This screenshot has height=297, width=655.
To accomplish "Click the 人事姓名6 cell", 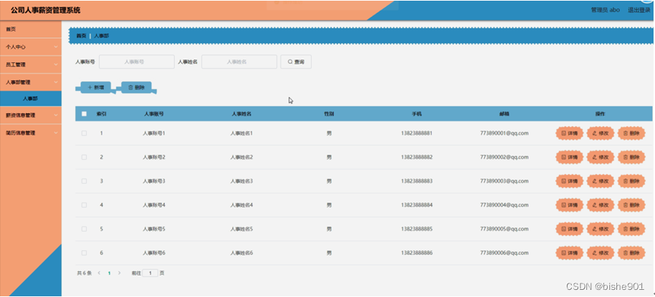I will [242, 253].
